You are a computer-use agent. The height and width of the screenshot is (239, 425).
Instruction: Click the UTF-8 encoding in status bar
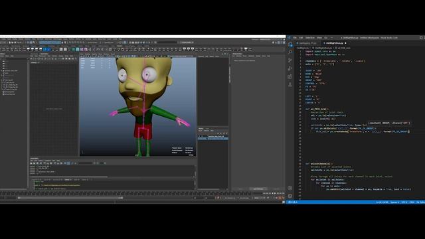[404, 202]
